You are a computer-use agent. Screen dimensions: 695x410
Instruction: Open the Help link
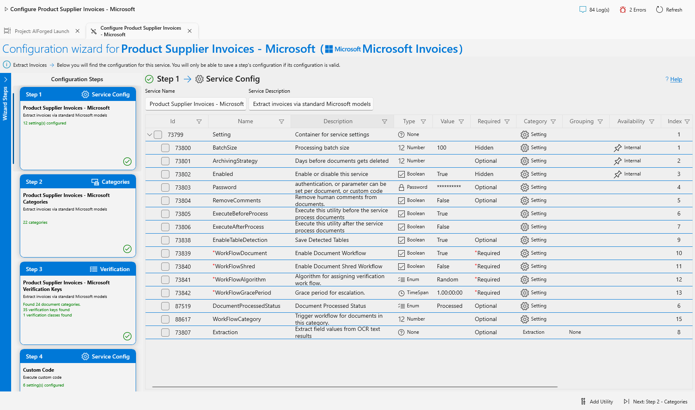676,79
